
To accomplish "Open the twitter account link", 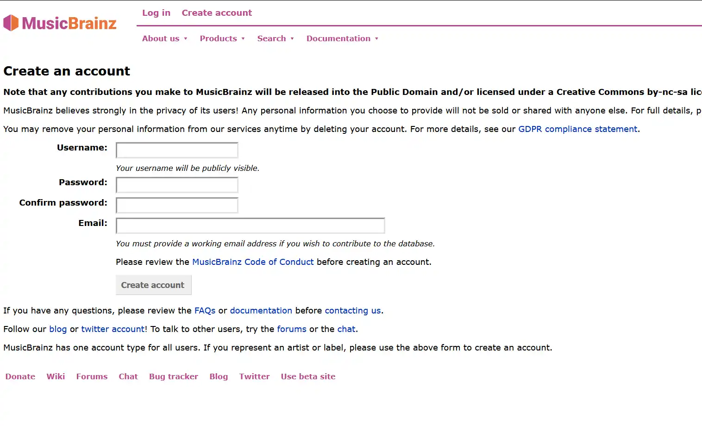I will 113,329.
